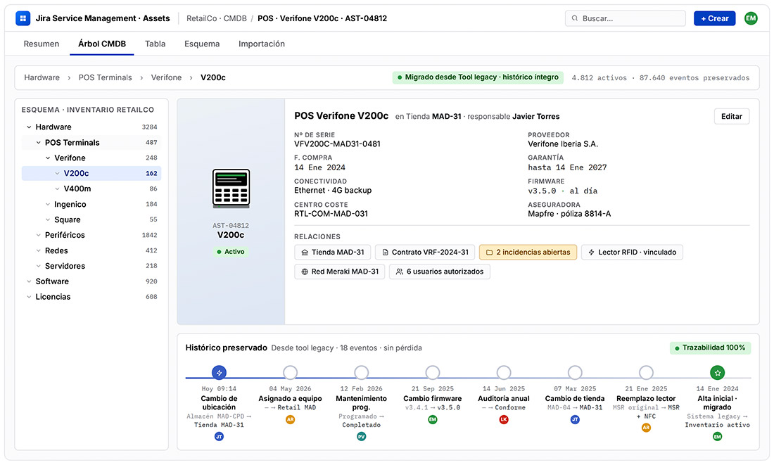
Task: Click Verifone in the path breadcrumb
Action: (166, 77)
